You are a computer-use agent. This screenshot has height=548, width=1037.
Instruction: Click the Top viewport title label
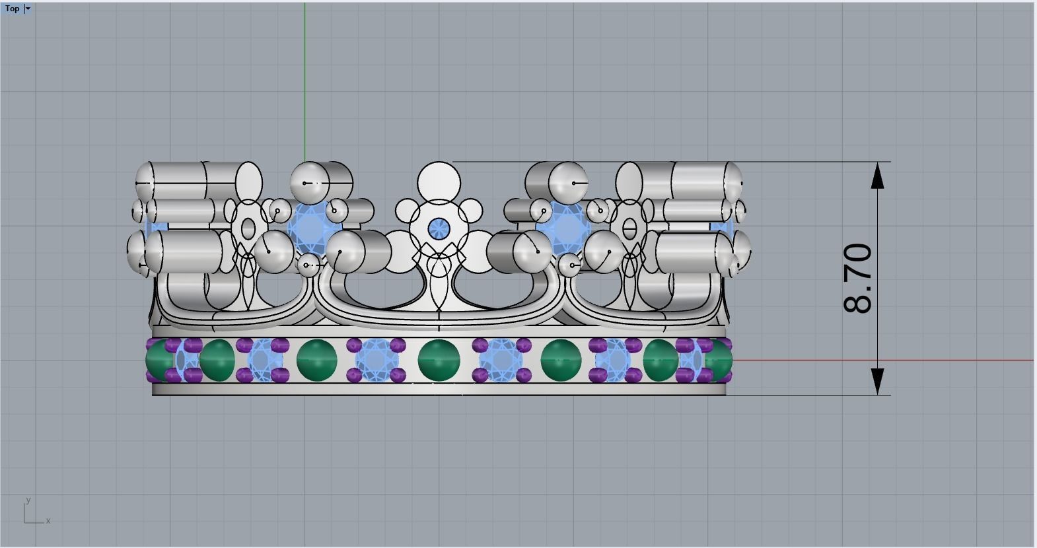tap(13, 9)
